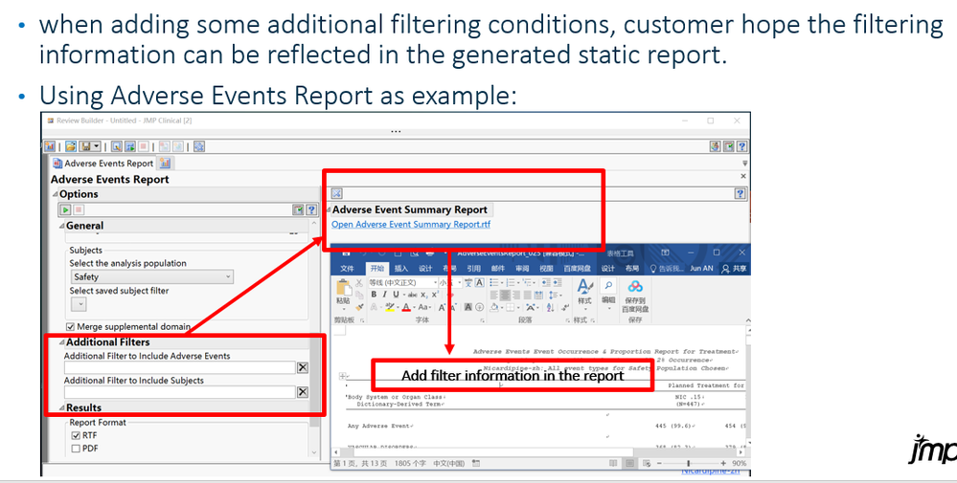Check the PDF report format checkbox
The height and width of the screenshot is (483, 957).
(x=77, y=449)
